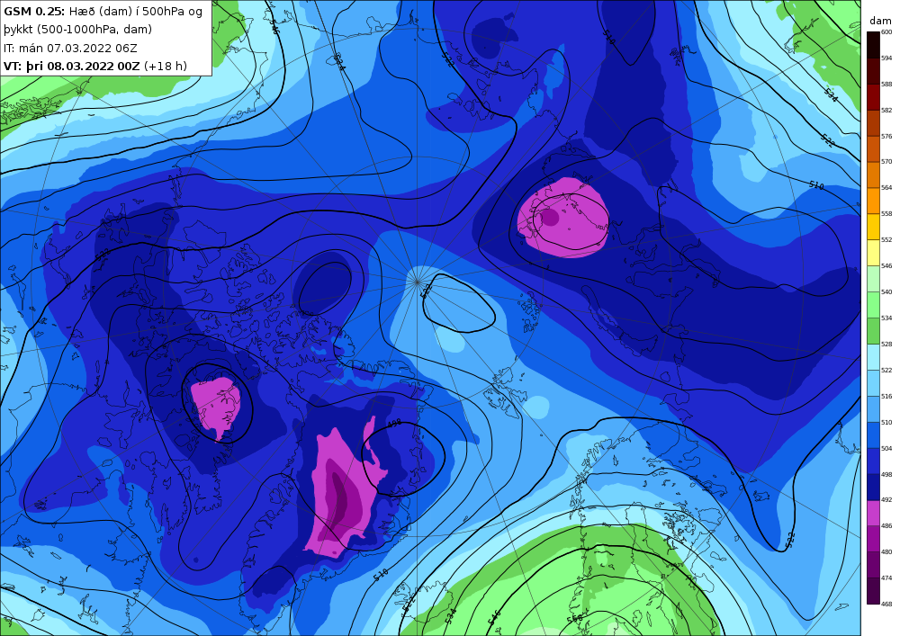Select the magenta legend swatch between 492 and 486
This screenshot has height=636, width=900.
point(873,514)
